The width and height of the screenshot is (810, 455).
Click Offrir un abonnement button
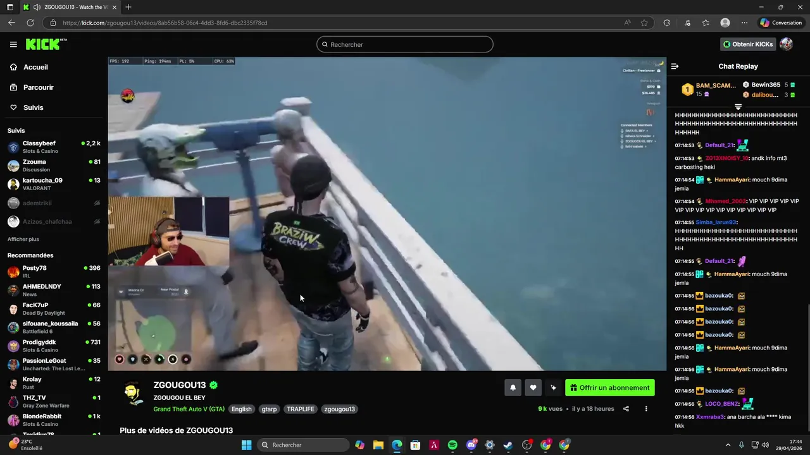(x=609, y=388)
